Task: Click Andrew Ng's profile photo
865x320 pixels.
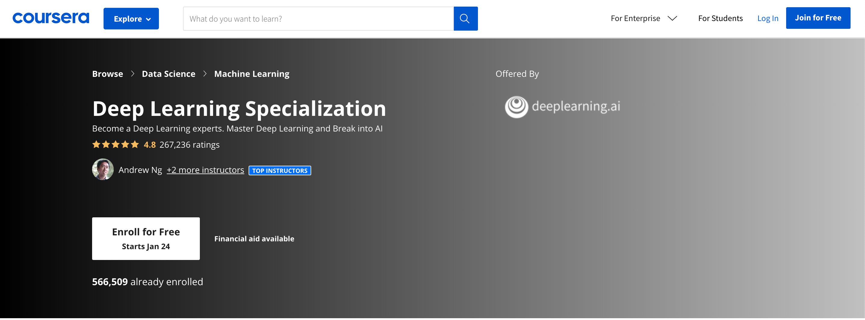Action: click(x=103, y=169)
